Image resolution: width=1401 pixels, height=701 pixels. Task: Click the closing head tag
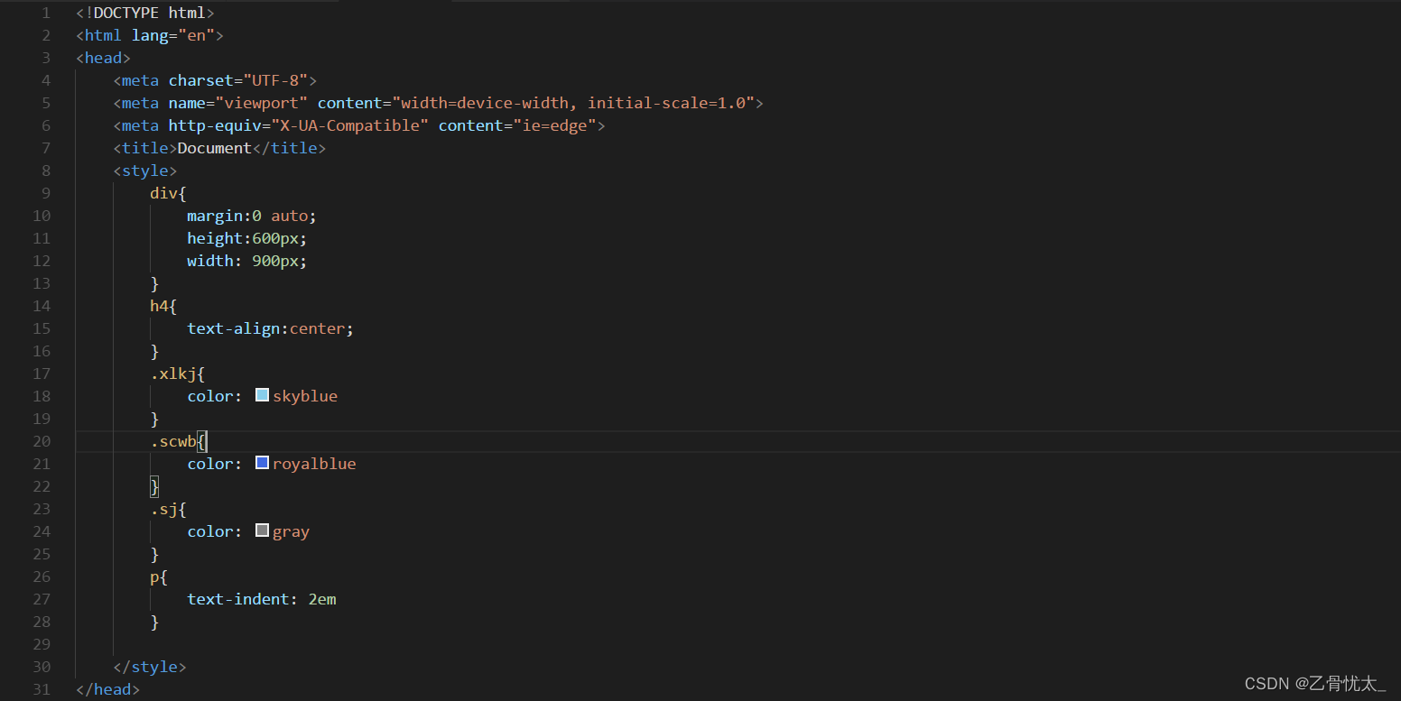[x=107, y=688]
